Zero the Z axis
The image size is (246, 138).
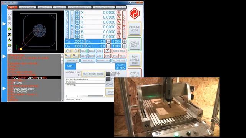[x=77, y=22]
